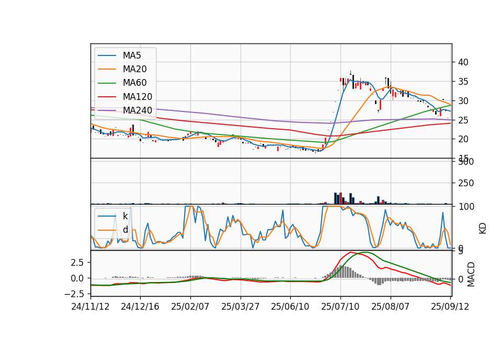Click the 25/07/10 date axis label
This screenshot has height=361, width=502.
click(340, 307)
